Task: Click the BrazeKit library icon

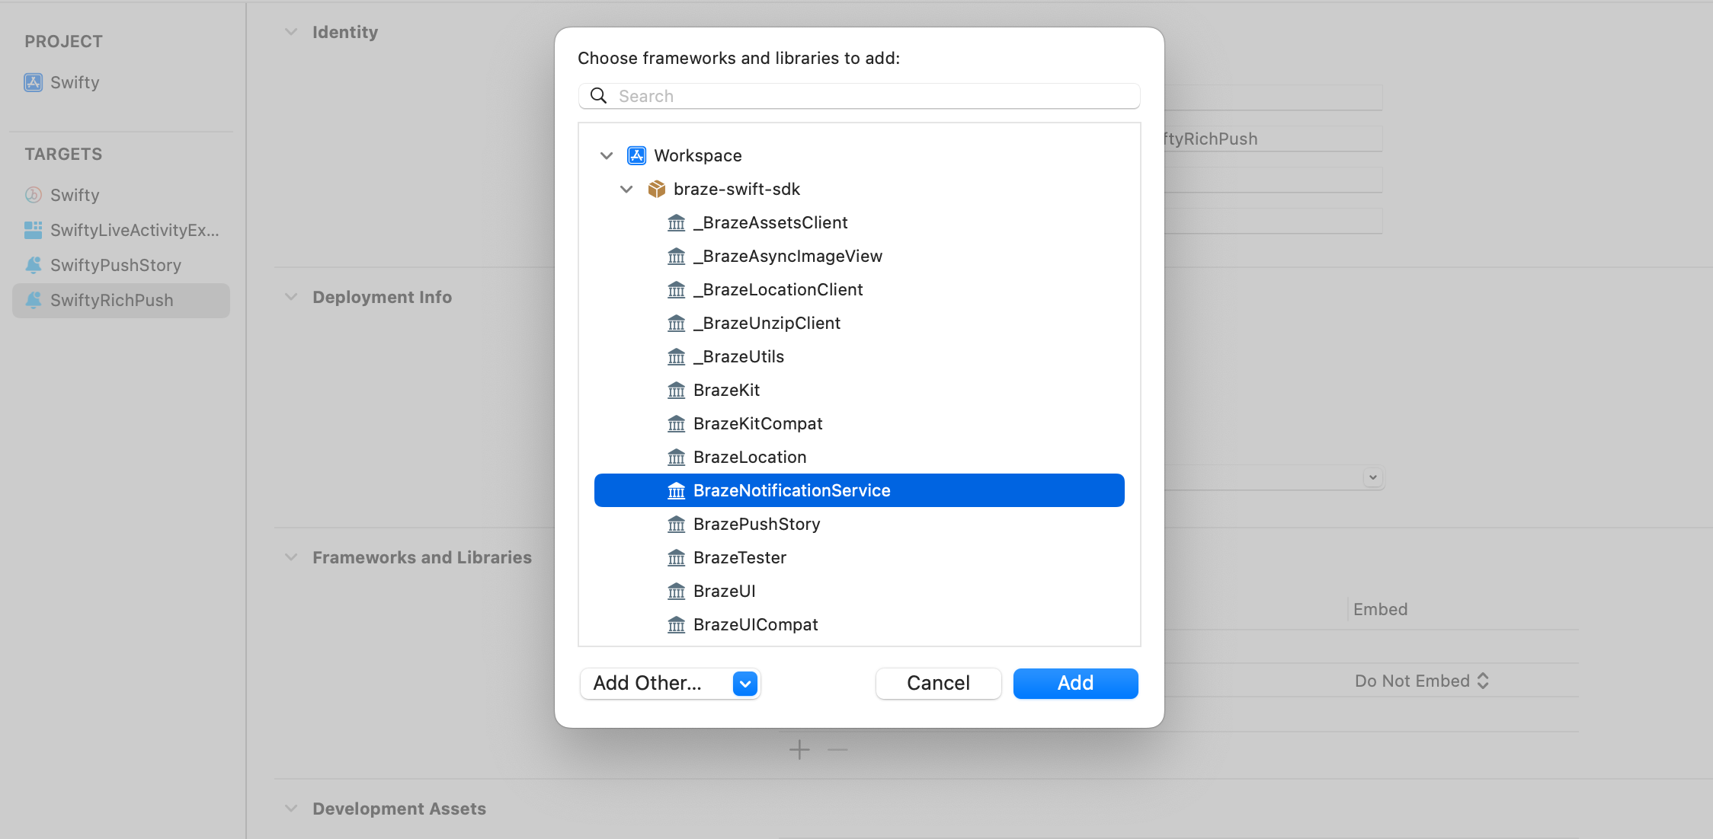Action: click(x=675, y=390)
